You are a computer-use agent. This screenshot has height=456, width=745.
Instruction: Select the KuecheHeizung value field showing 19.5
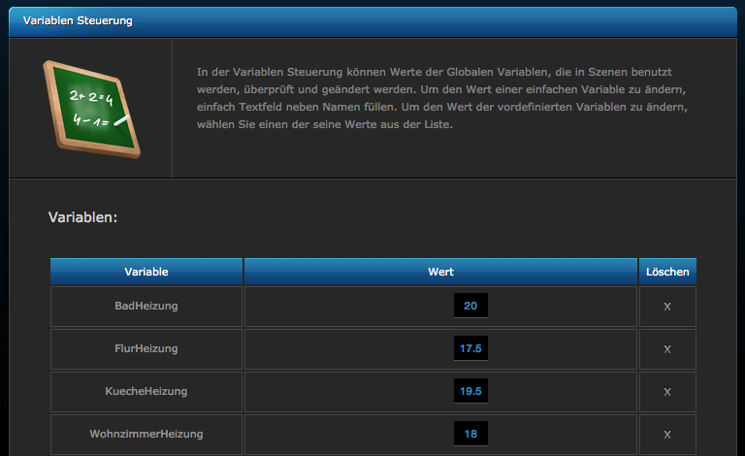(470, 392)
